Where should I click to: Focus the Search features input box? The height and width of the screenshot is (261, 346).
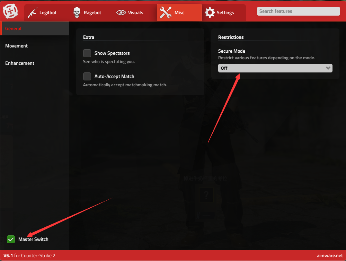tap(298, 11)
